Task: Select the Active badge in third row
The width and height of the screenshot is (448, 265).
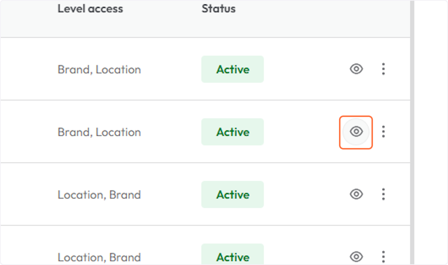Action: [x=233, y=195]
